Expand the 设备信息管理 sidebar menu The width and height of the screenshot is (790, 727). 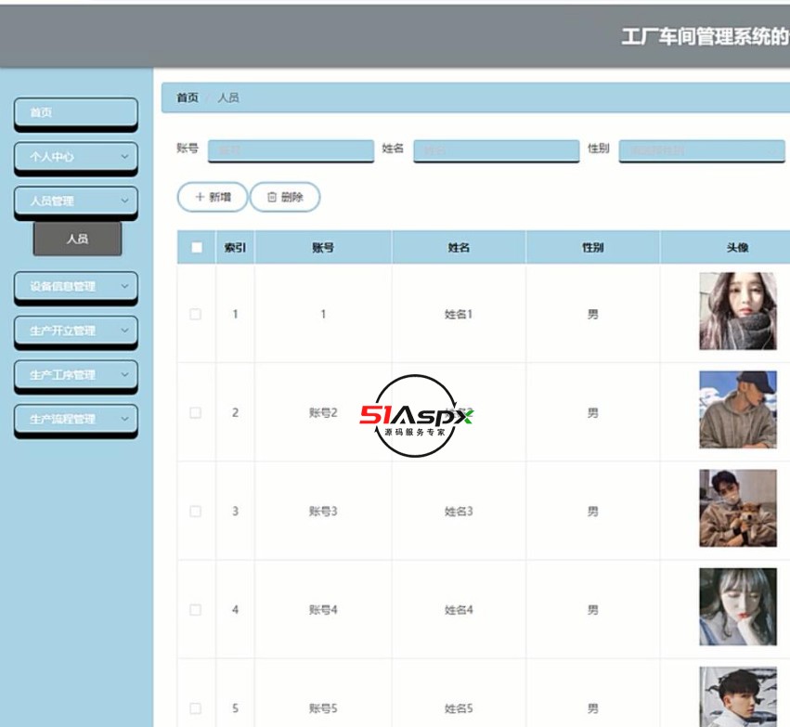(x=74, y=288)
